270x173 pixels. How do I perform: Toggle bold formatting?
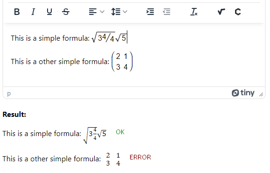(17, 12)
